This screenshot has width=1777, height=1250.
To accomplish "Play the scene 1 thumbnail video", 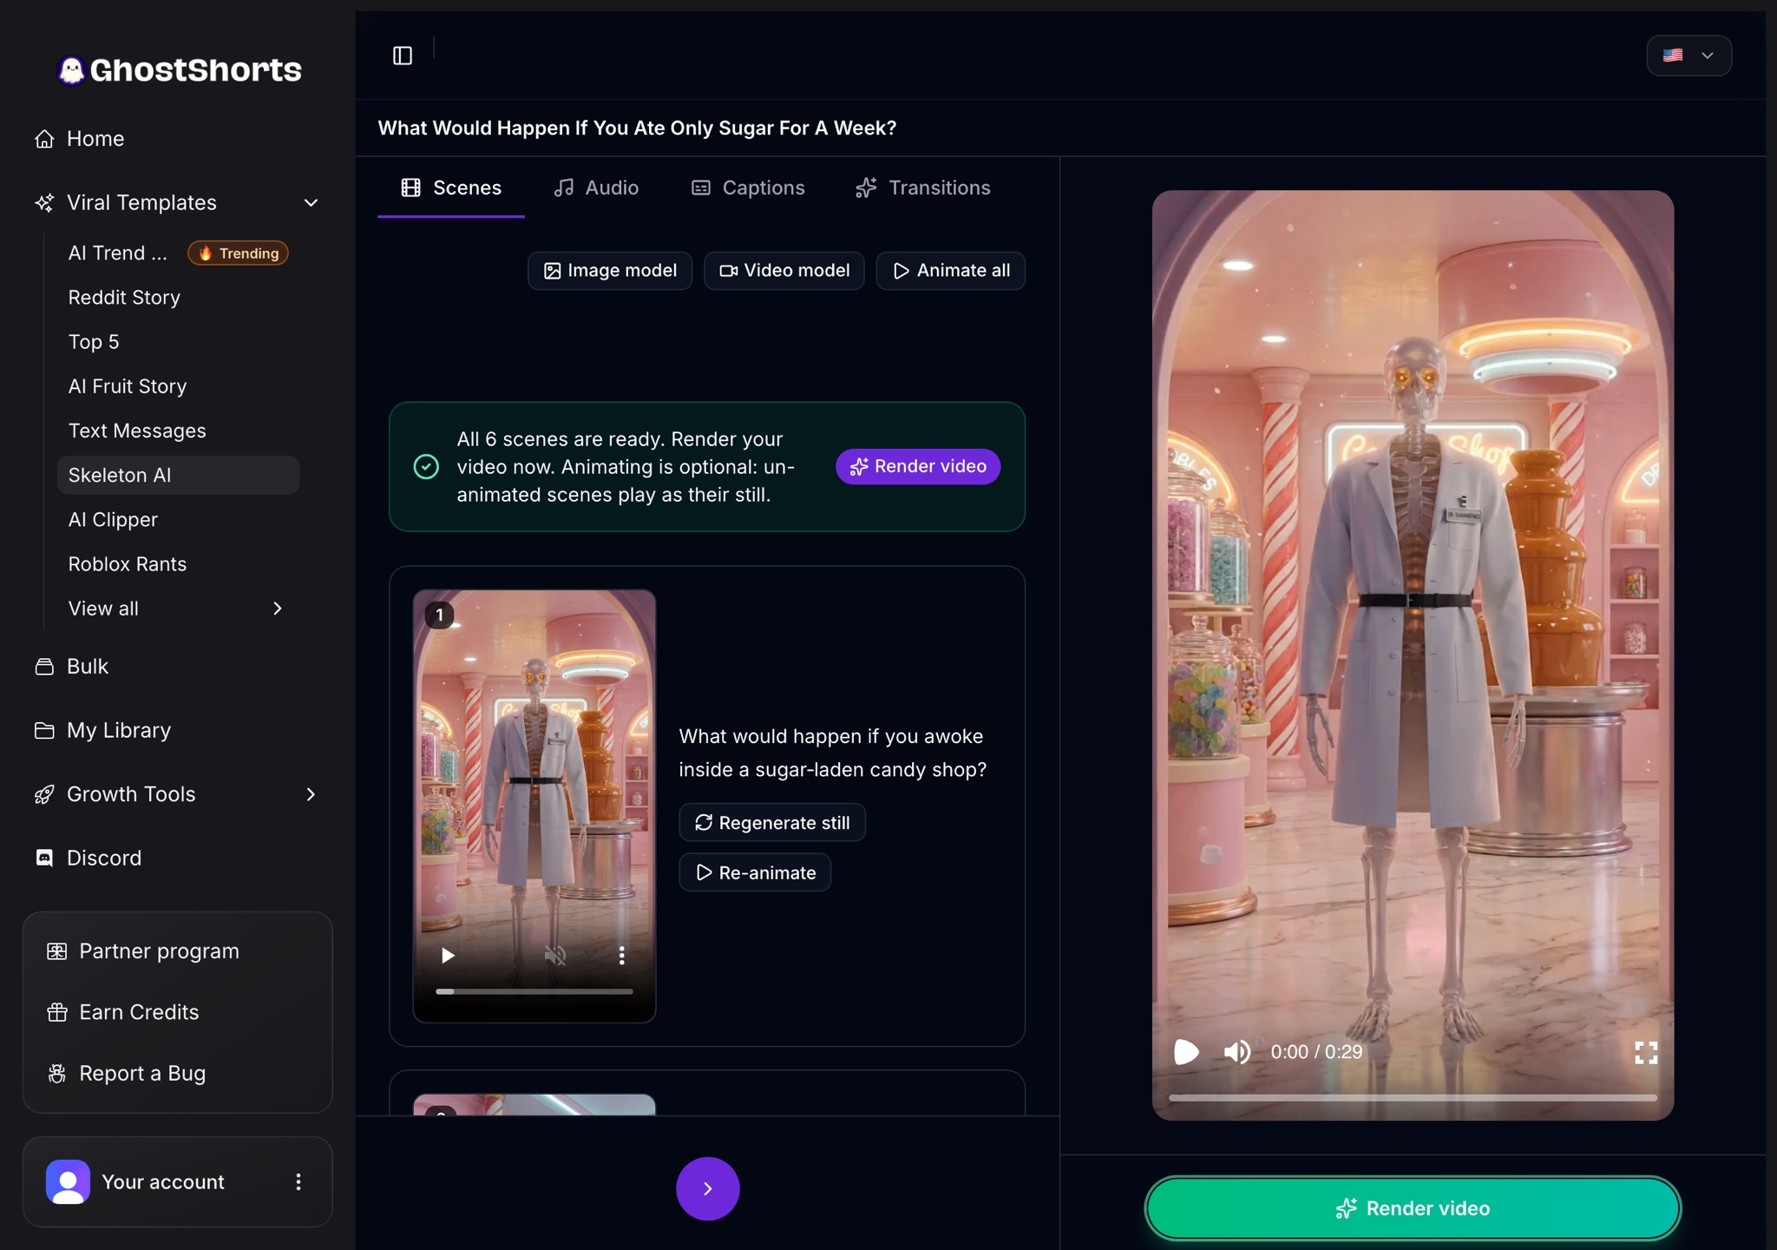I will point(448,956).
